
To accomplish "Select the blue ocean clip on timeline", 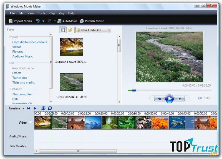I will click(x=93, y=122).
